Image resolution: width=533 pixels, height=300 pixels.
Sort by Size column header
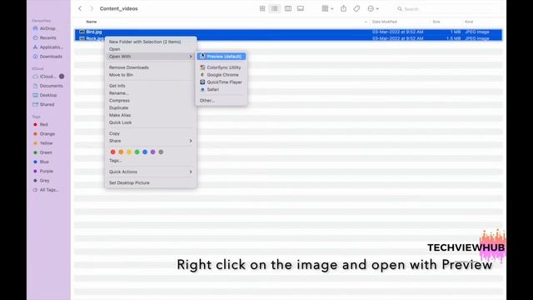436,22
